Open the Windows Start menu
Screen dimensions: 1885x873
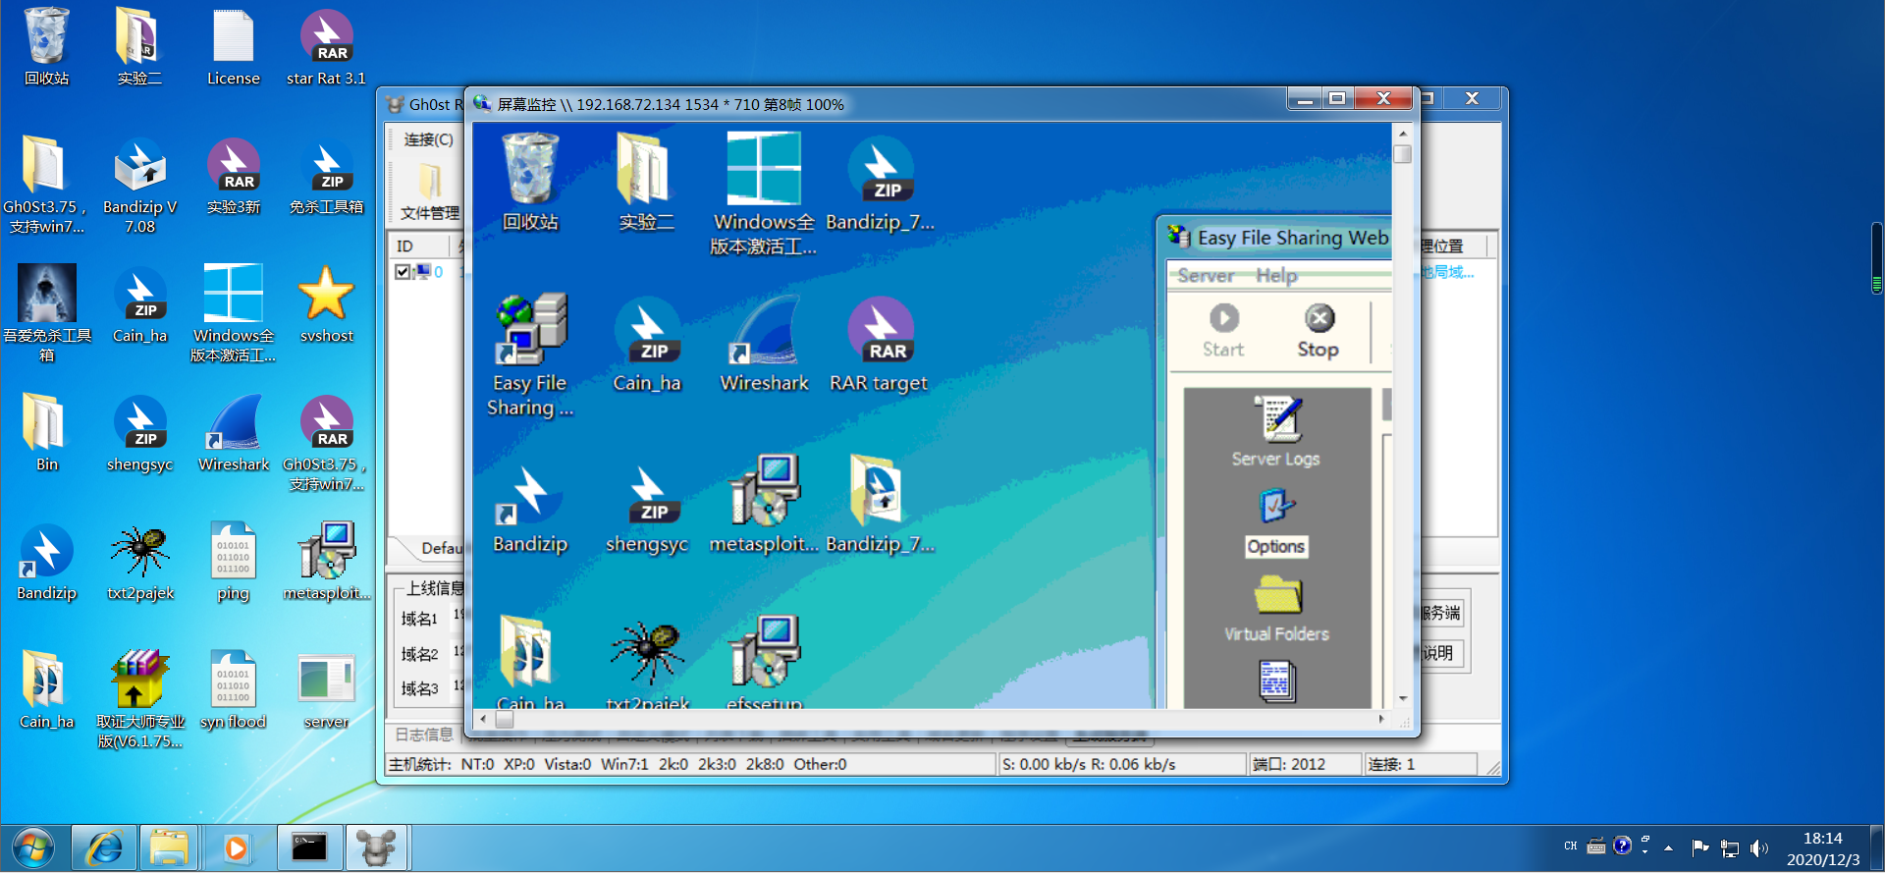(32, 847)
